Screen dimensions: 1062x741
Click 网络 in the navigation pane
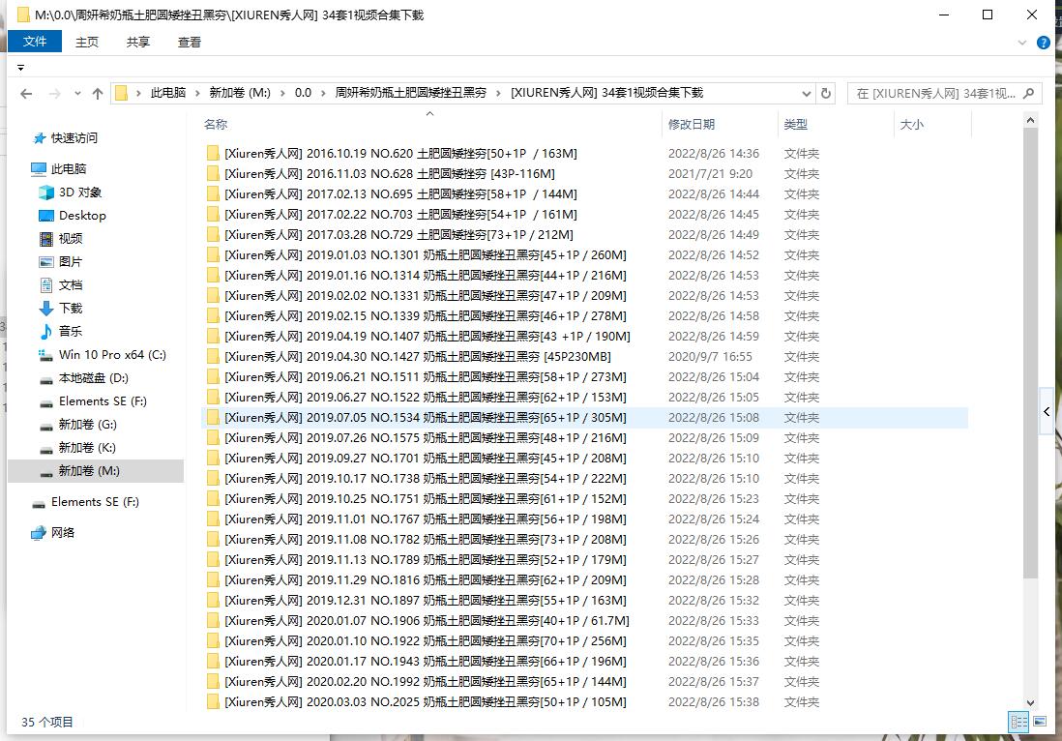tap(63, 533)
